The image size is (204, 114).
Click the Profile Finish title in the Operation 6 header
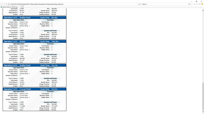25,18
